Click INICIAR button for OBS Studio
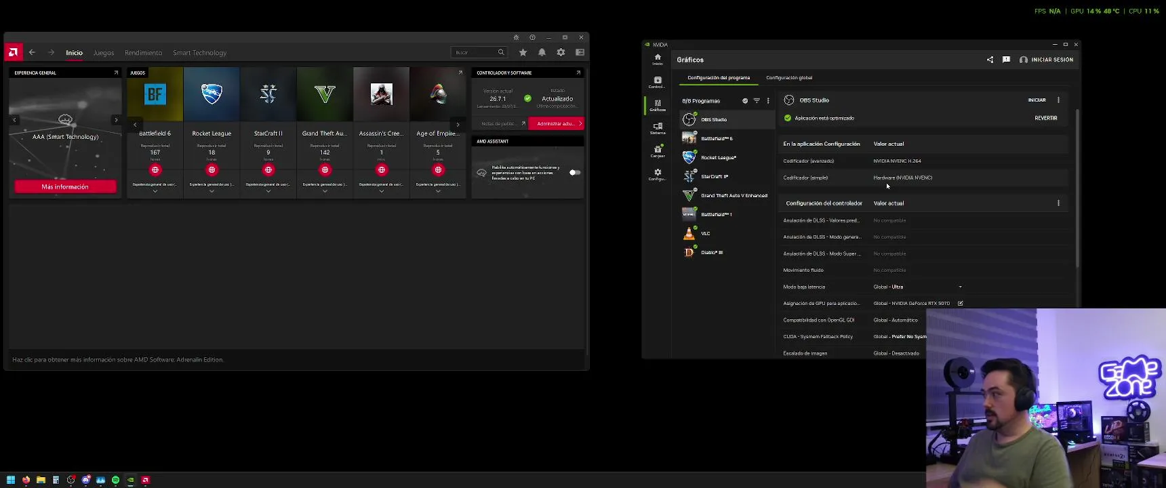 click(1037, 100)
